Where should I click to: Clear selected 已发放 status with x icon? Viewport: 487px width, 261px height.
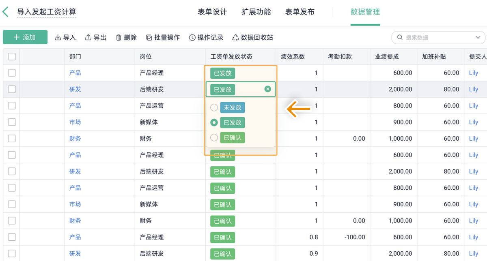(x=267, y=89)
